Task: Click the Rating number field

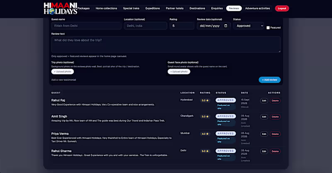Action: (182, 26)
